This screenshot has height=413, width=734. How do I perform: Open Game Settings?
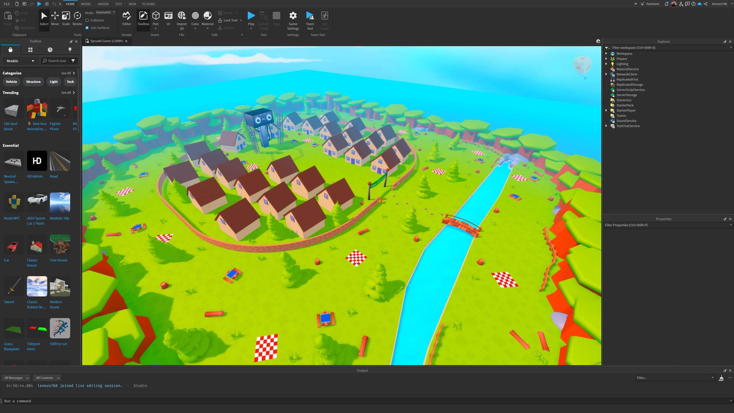[292, 18]
